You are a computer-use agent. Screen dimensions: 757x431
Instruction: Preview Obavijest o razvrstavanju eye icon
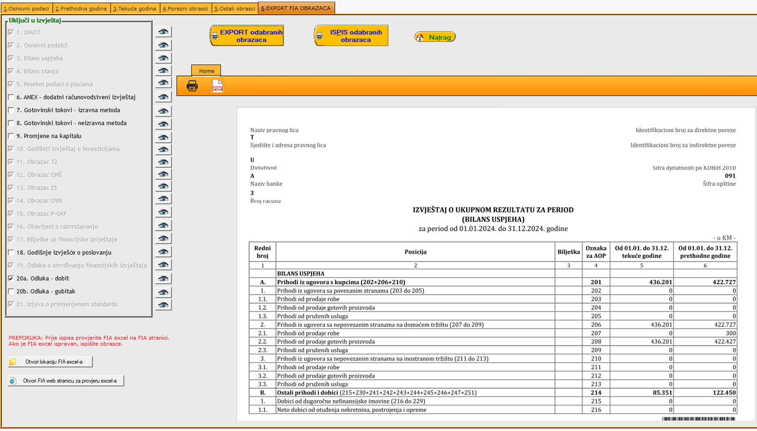(163, 225)
